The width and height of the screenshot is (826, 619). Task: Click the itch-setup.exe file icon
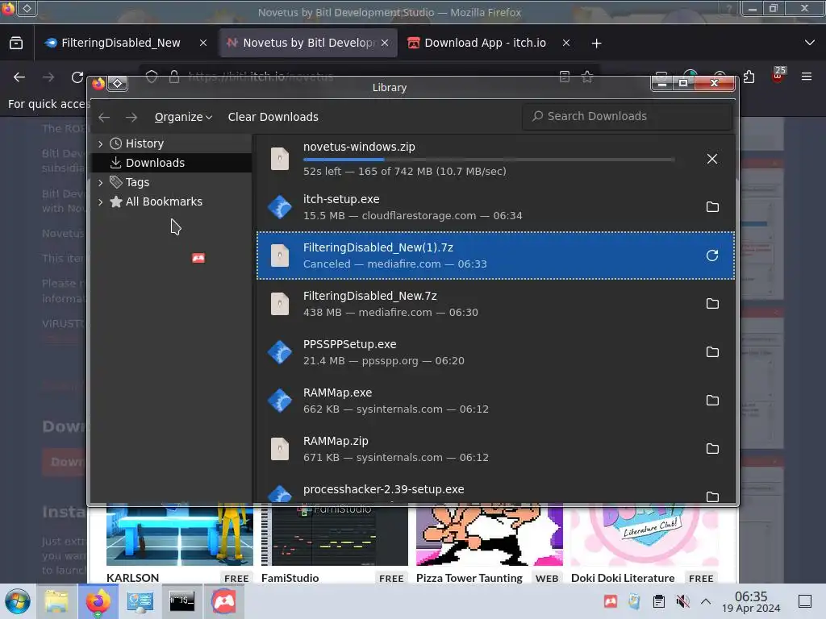[x=280, y=207]
